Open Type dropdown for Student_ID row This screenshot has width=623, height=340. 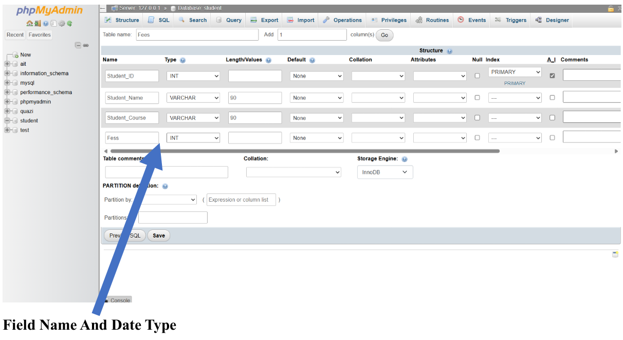(x=193, y=76)
